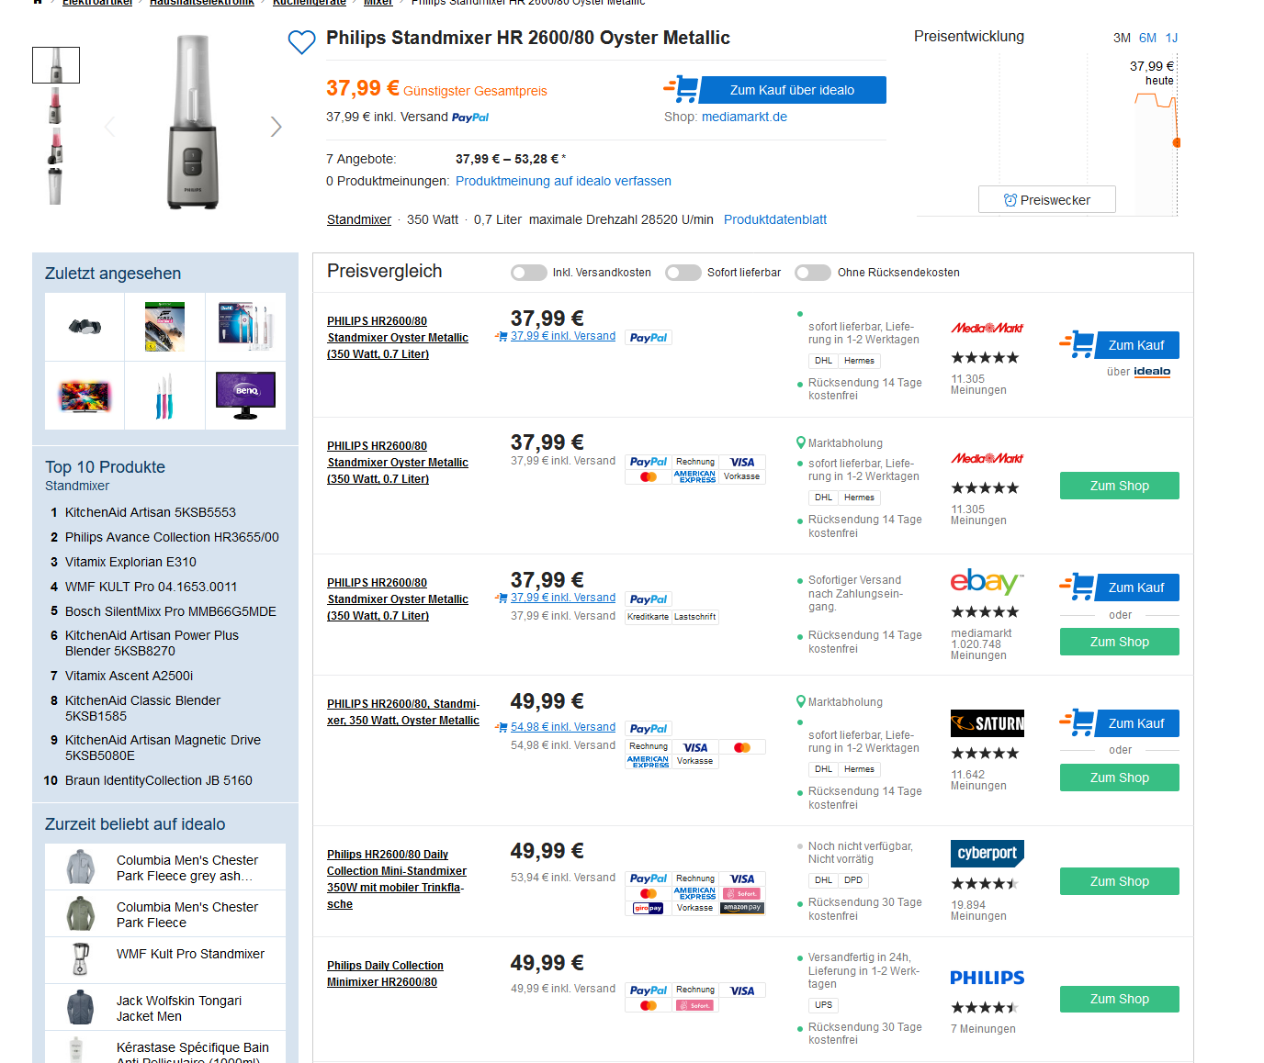Open Vitamix Explorian E310 in Top 10
This screenshot has width=1264, height=1063.
(130, 562)
